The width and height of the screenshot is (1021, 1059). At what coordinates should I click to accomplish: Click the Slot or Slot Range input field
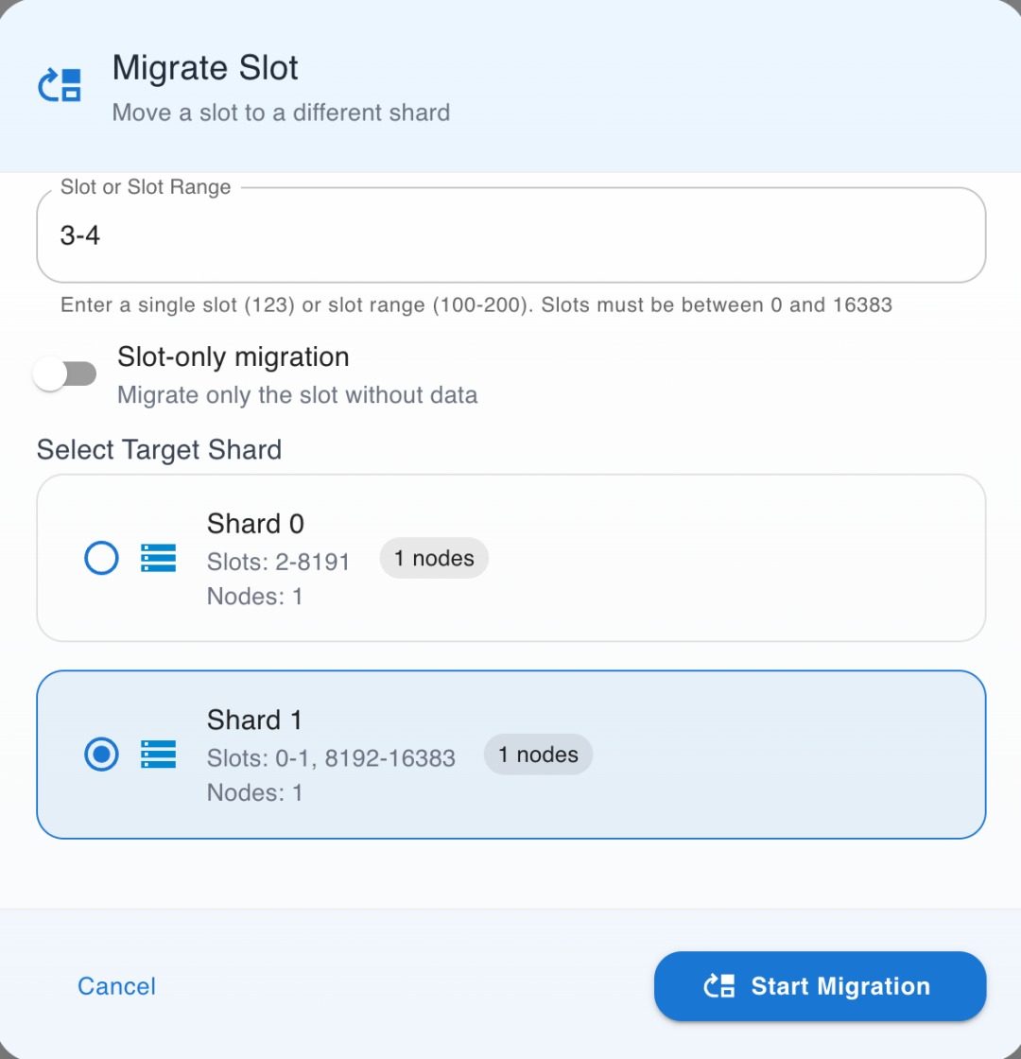click(511, 235)
